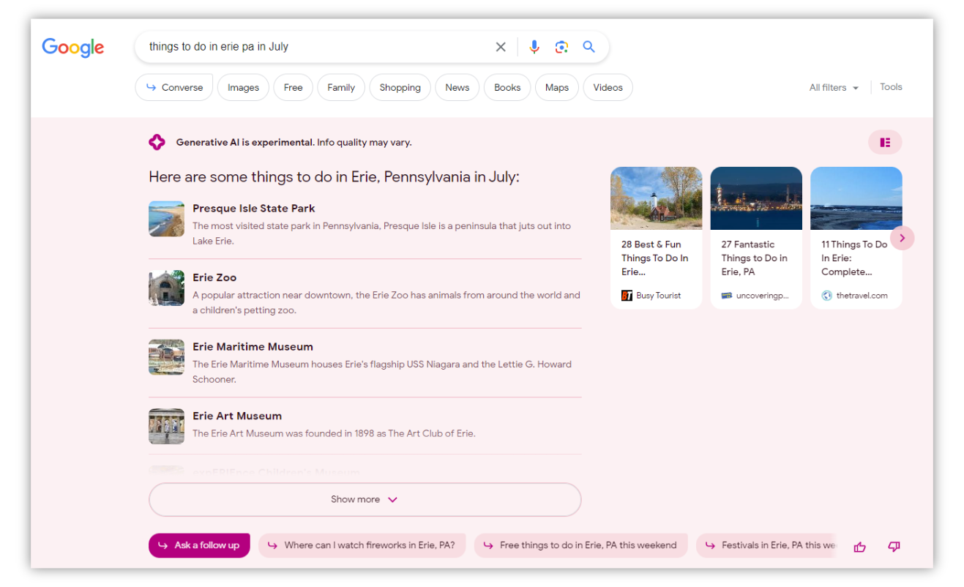The image size is (964, 587).
Task: Open the Busy Tourist 28 Best card
Action: tap(656, 238)
